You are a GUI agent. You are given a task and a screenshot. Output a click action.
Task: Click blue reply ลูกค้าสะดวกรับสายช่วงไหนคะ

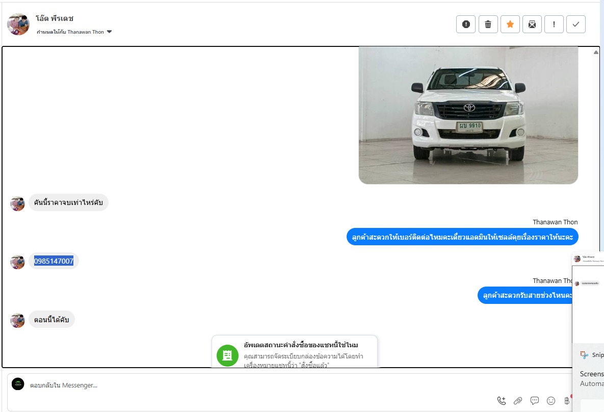pos(525,295)
